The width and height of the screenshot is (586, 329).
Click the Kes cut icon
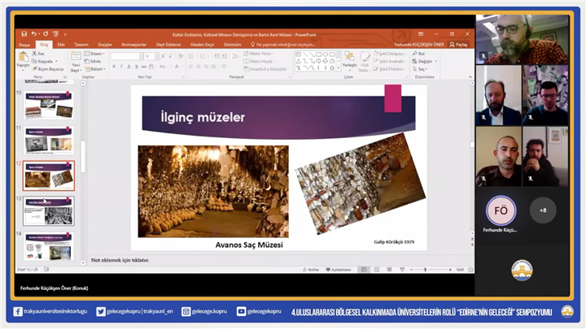(34, 54)
